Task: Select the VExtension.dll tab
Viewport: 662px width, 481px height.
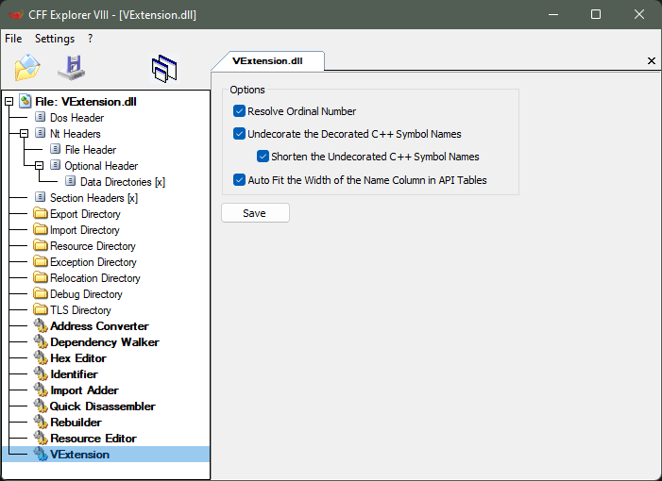Action: tap(267, 60)
